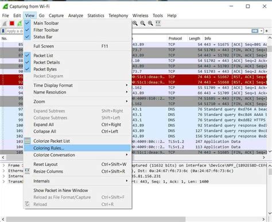
Task: Click the normal size zoom toolbar icon
Action: [150, 24]
